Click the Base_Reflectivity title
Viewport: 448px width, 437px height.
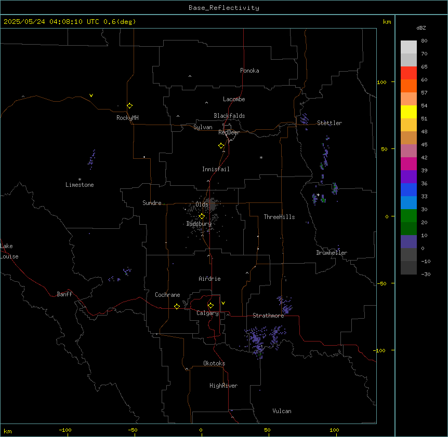[x=224, y=8]
